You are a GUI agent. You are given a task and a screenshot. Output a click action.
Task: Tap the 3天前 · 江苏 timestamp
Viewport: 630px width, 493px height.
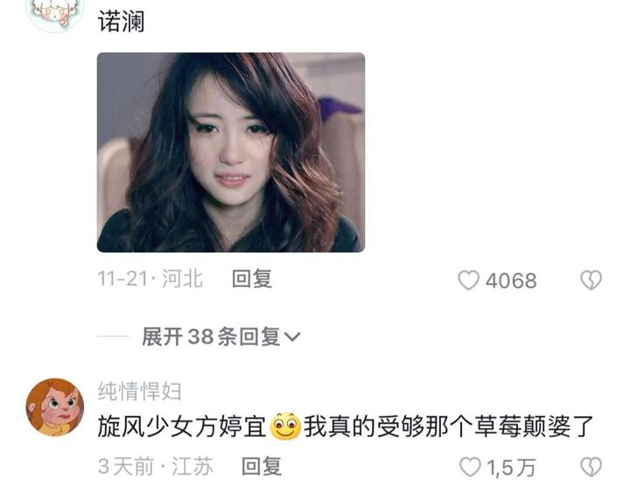click(x=155, y=466)
